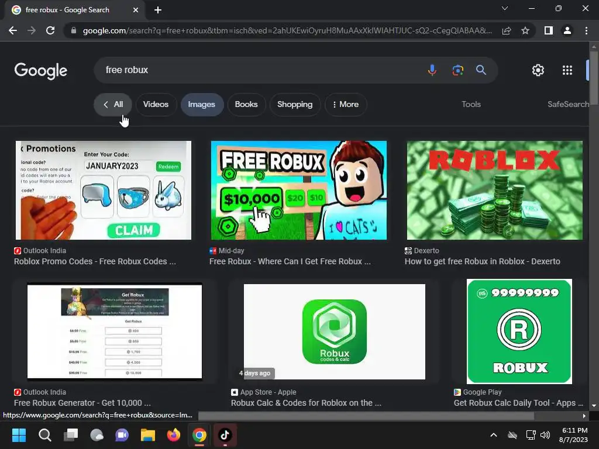Open 'Free Robux Generator - Get 10,000' link
599x449 pixels.
point(82,403)
